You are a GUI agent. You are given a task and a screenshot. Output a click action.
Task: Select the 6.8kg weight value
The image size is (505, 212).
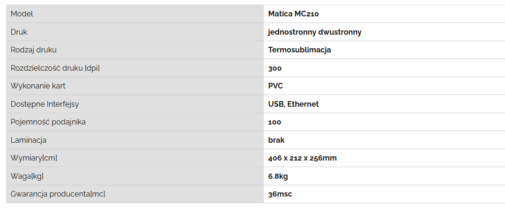pyautogui.click(x=278, y=176)
